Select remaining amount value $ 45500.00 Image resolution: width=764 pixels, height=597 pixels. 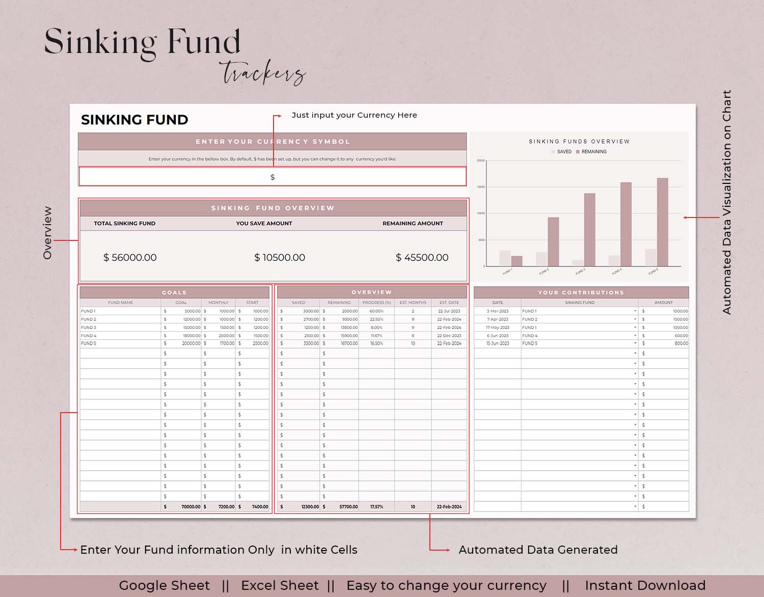pyautogui.click(x=422, y=258)
